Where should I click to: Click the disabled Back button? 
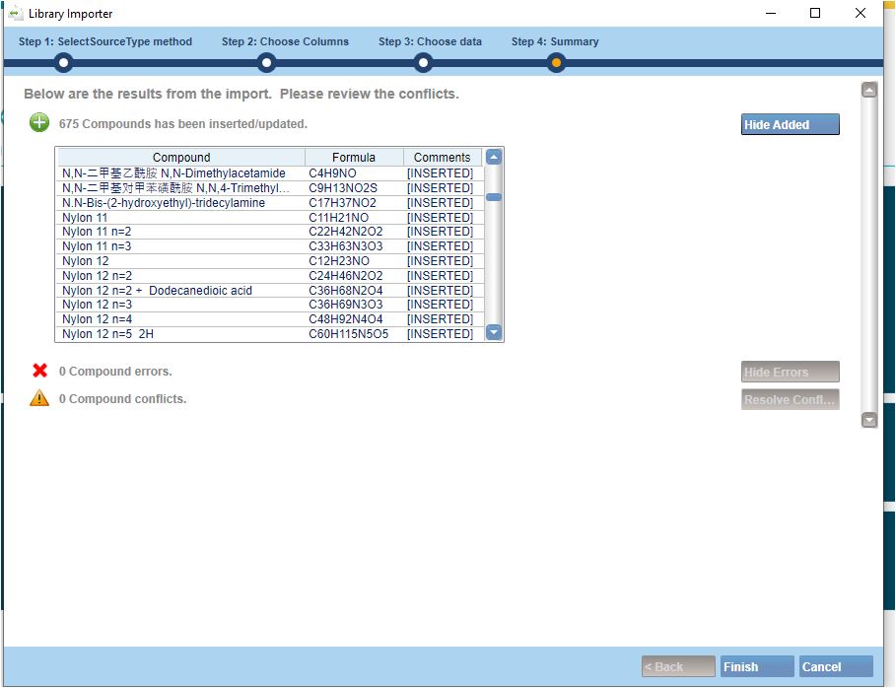(x=677, y=666)
